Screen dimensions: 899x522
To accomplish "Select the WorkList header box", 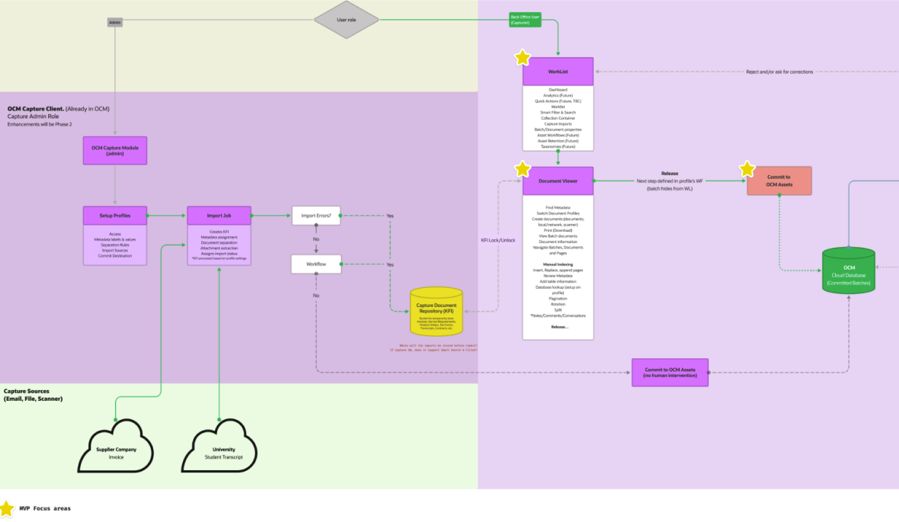I will [558, 72].
